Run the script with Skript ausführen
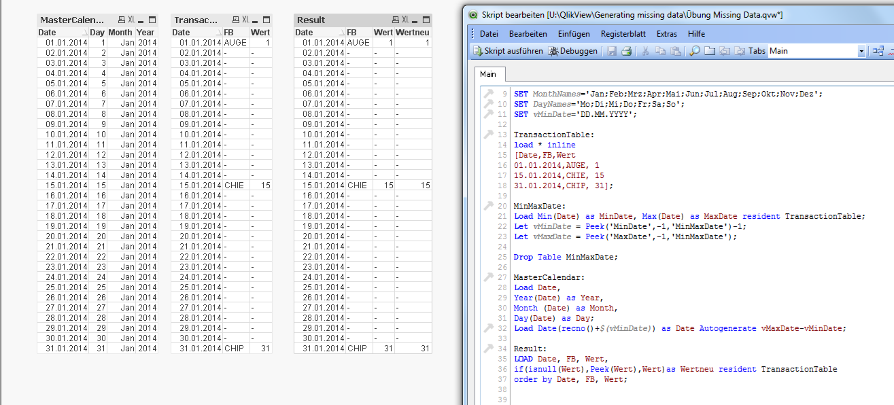The image size is (894, 405). tap(507, 51)
